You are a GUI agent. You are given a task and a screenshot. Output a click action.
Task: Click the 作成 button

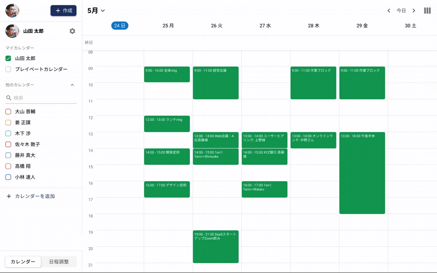tap(64, 11)
